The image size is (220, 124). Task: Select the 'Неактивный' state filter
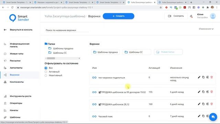click(x=46, y=75)
